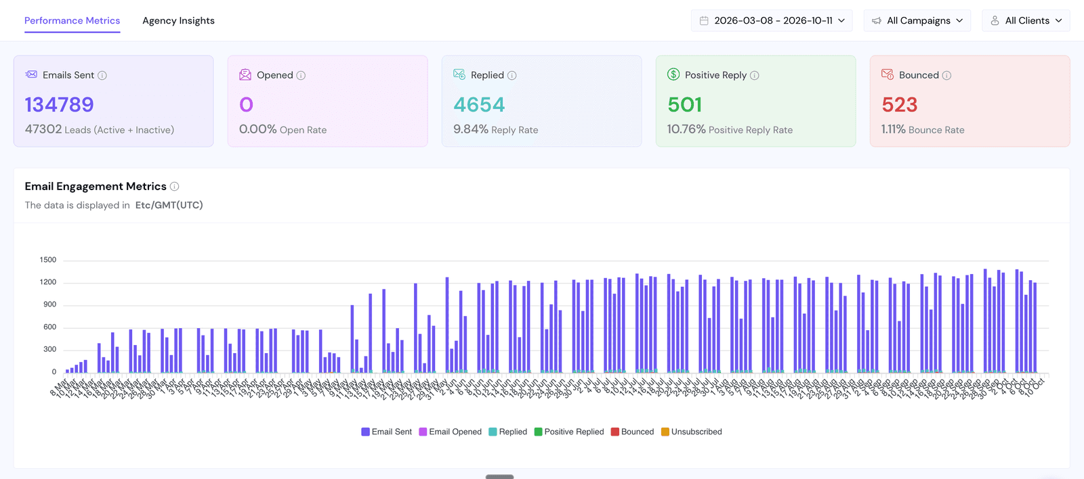Click the megaphone icon in All Campaigns
Image resolution: width=1084 pixels, height=479 pixels.
click(x=877, y=21)
